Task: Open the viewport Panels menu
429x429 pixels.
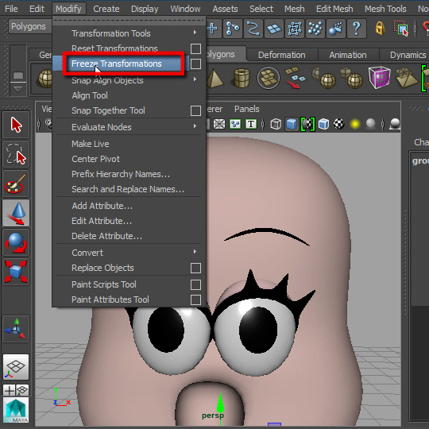Action: (246, 109)
